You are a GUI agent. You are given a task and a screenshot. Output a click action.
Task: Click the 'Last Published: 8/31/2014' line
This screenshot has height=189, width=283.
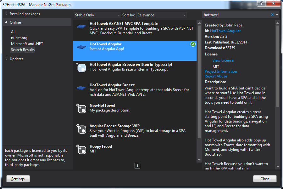[226, 42]
